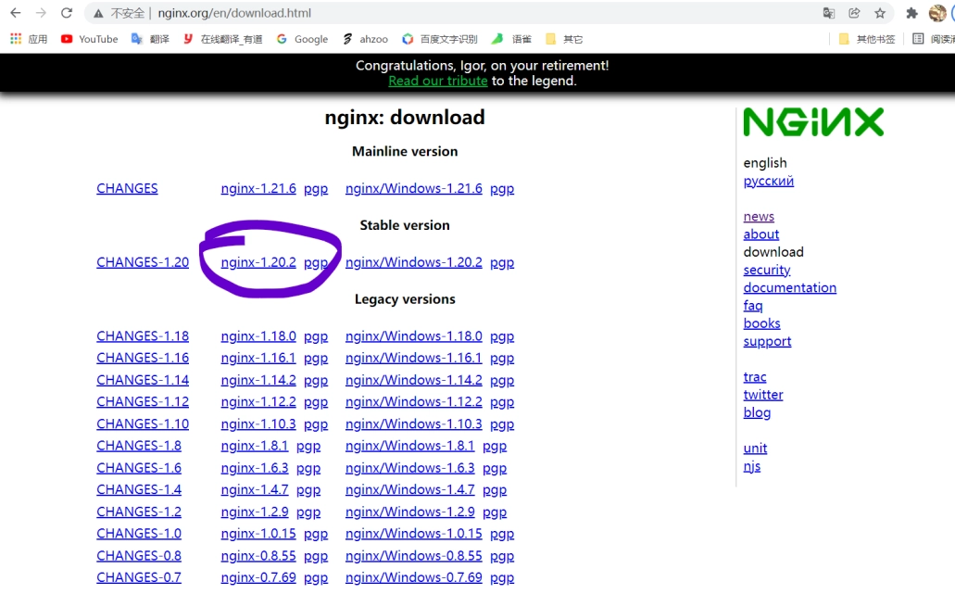Reload the page with the refresh icon
The height and width of the screenshot is (594, 955).
(67, 13)
